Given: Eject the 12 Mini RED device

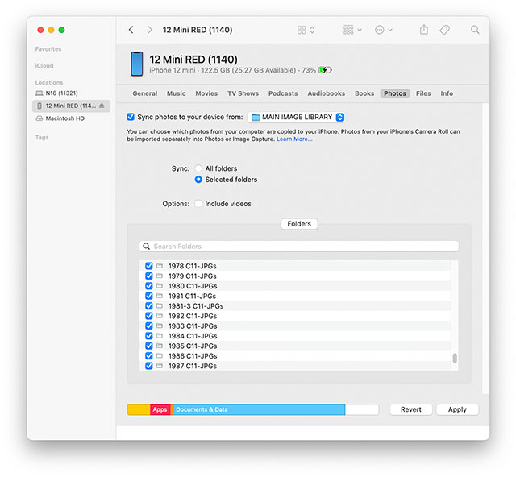Looking at the screenshot, I should (x=102, y=106).
